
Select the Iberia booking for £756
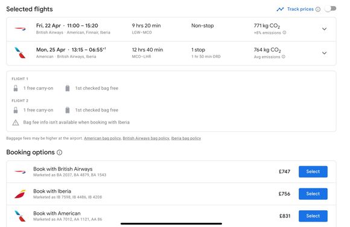(313, 194)
